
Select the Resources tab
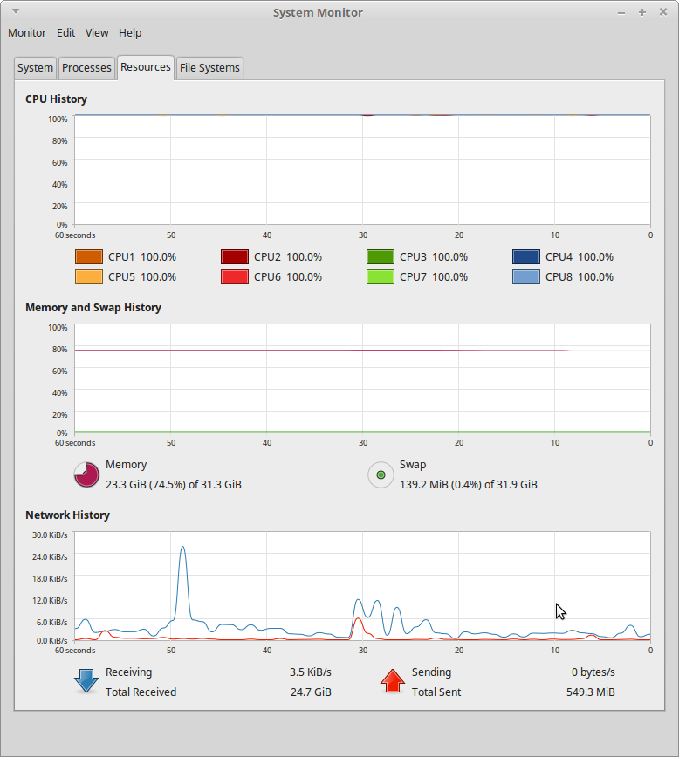(x=146, y=66)
